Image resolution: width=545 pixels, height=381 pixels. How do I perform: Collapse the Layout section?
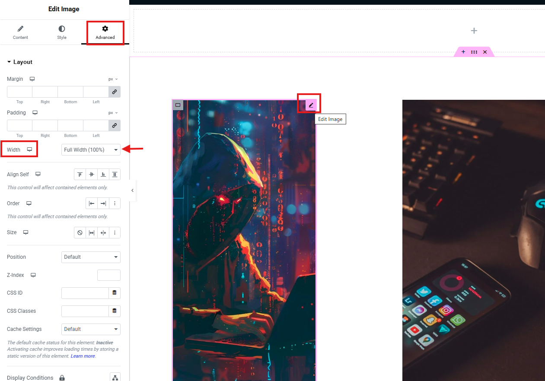[20, 62]
